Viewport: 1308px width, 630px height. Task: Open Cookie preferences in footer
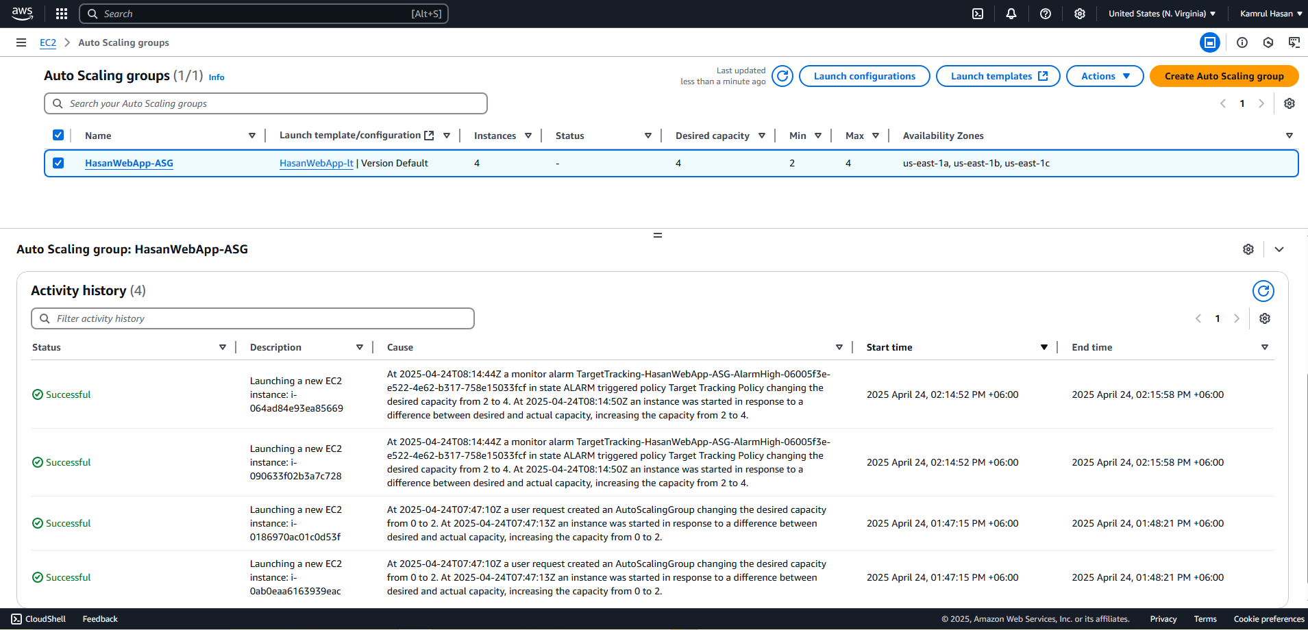(1269, 619)
